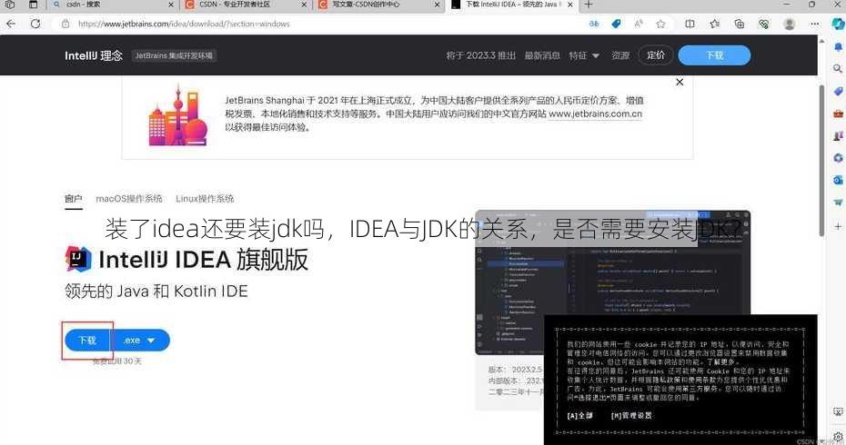Open the Collections icon
The image size is (846, 445).
[740, 24]
